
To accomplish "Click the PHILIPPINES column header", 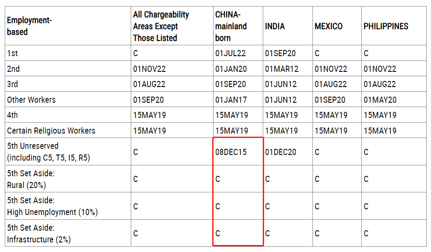I will pyautogui.click(x=386, y=26).
